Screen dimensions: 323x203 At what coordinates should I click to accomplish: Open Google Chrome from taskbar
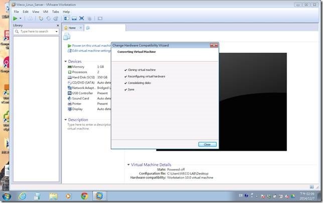(x=84, y=196)
